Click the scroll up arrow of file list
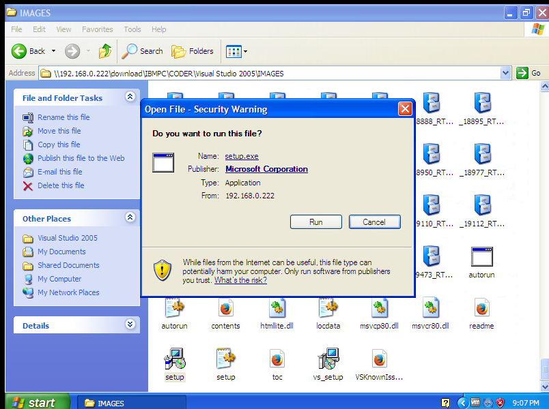 pos(545,86)
